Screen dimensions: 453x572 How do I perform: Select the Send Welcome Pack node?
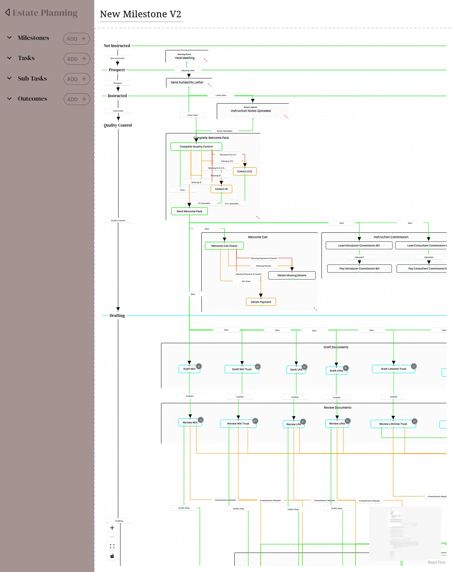coord(189,211)
